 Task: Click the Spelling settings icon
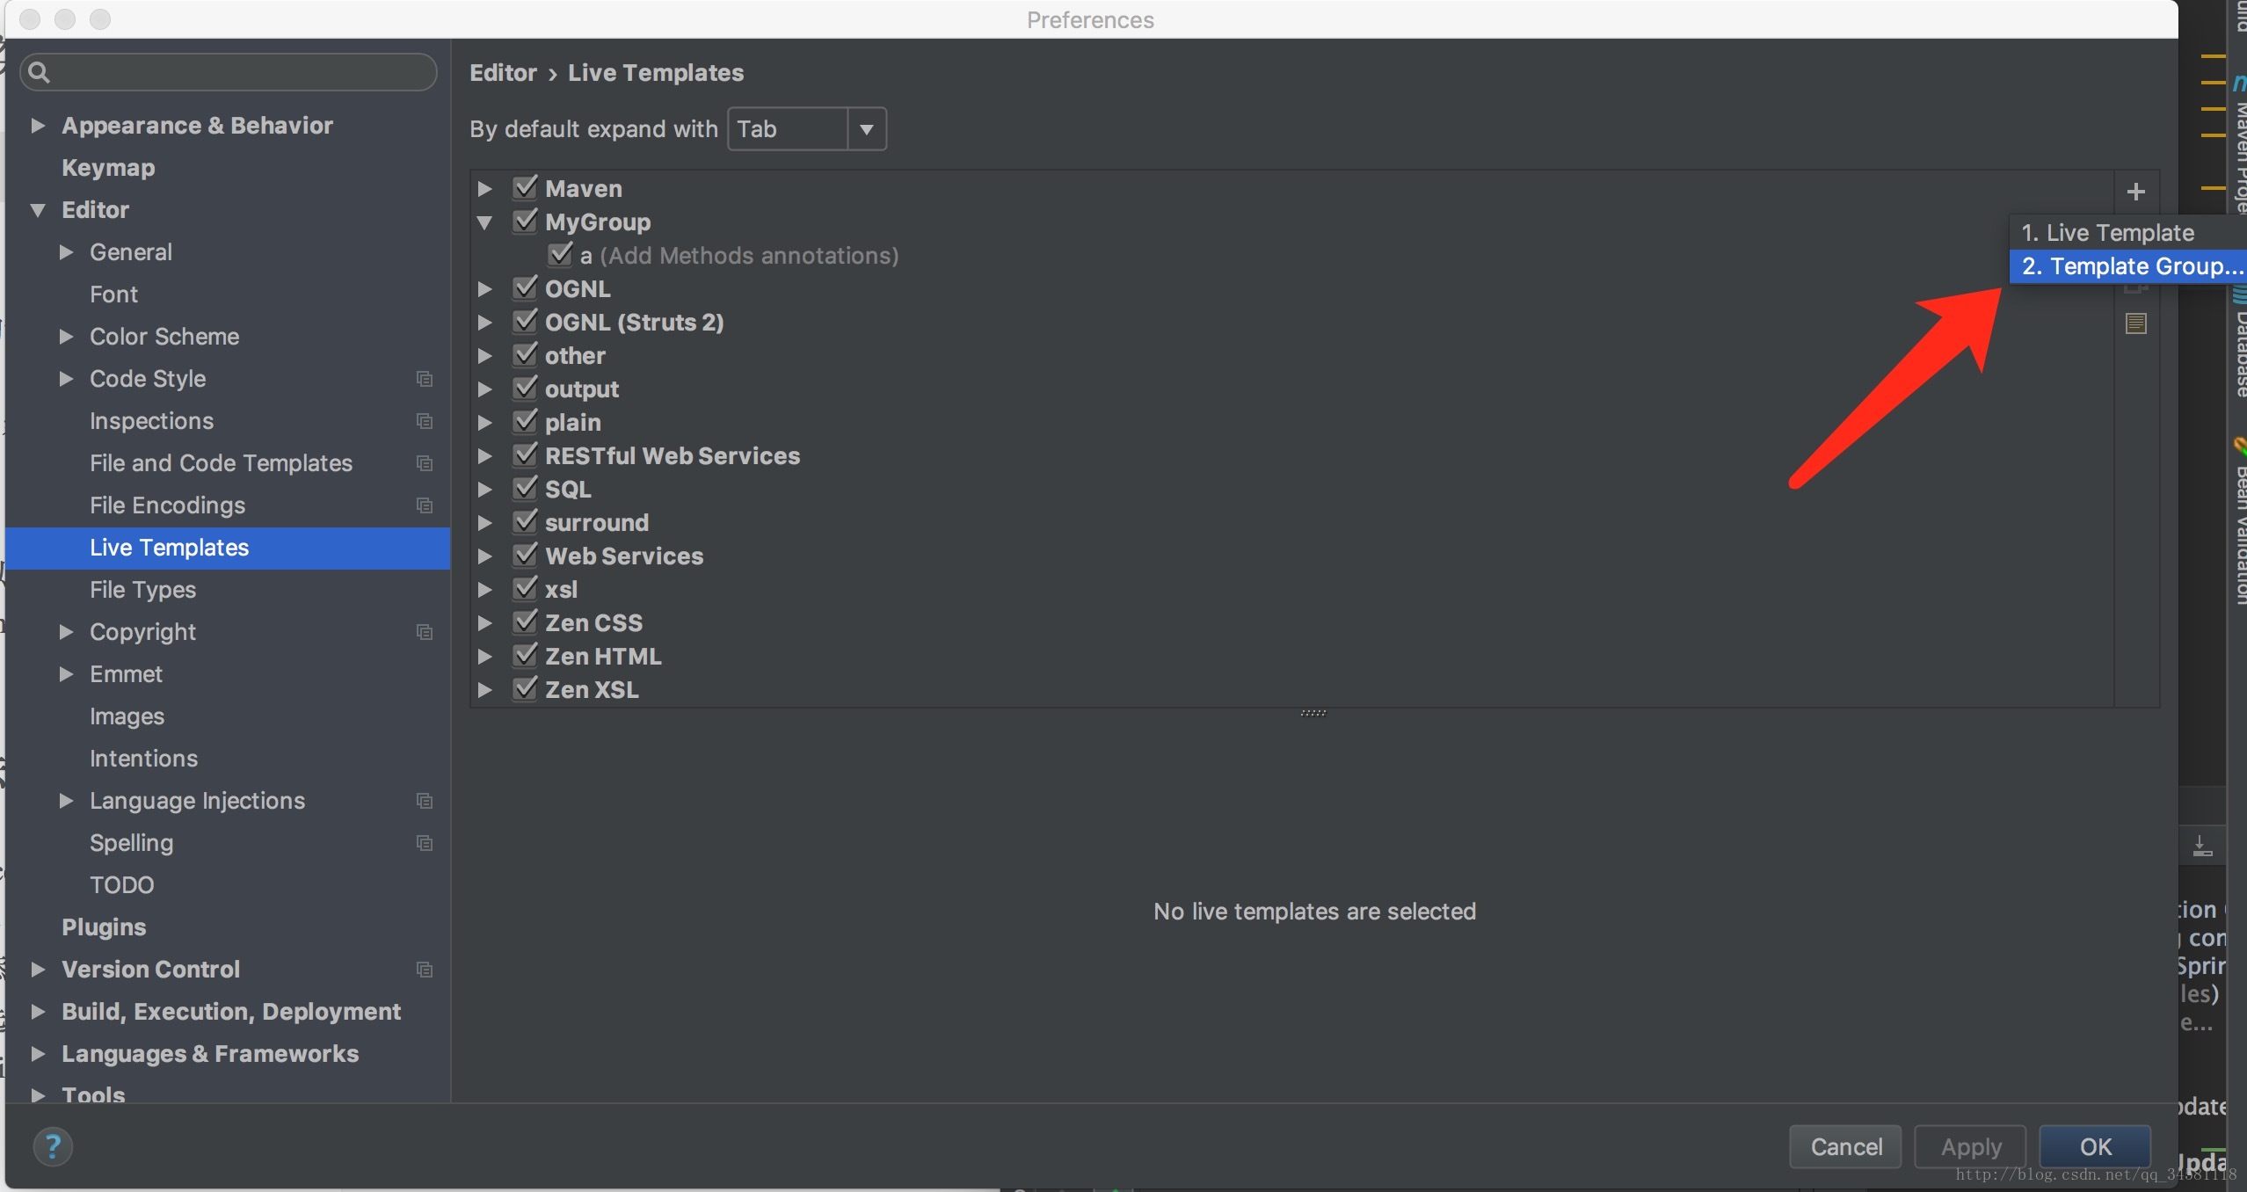pos(428,844)
